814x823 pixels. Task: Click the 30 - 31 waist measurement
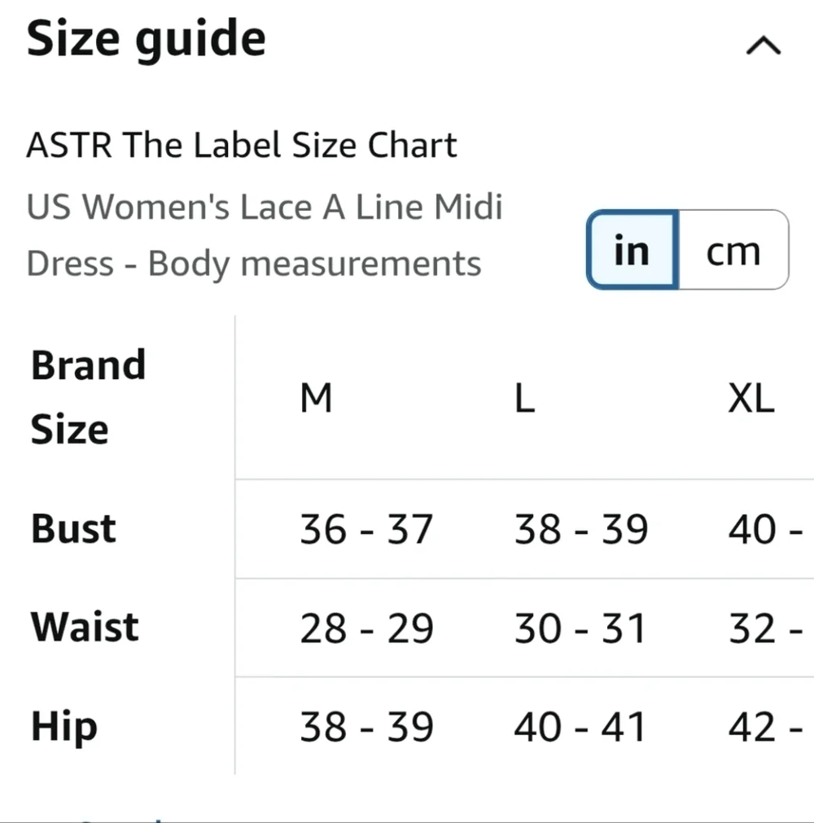point(579,628)
